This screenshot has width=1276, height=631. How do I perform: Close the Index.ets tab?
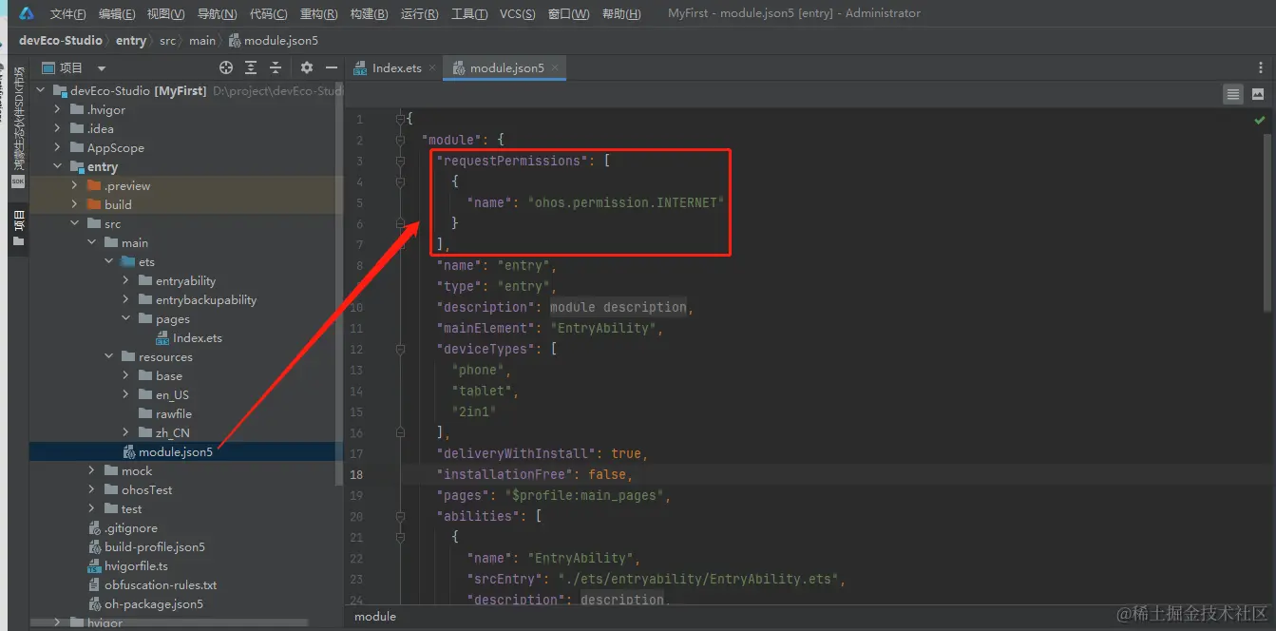pos(432,67)
